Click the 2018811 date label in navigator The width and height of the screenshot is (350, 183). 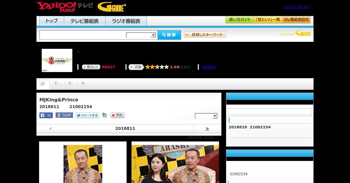[x=125, y=128]
